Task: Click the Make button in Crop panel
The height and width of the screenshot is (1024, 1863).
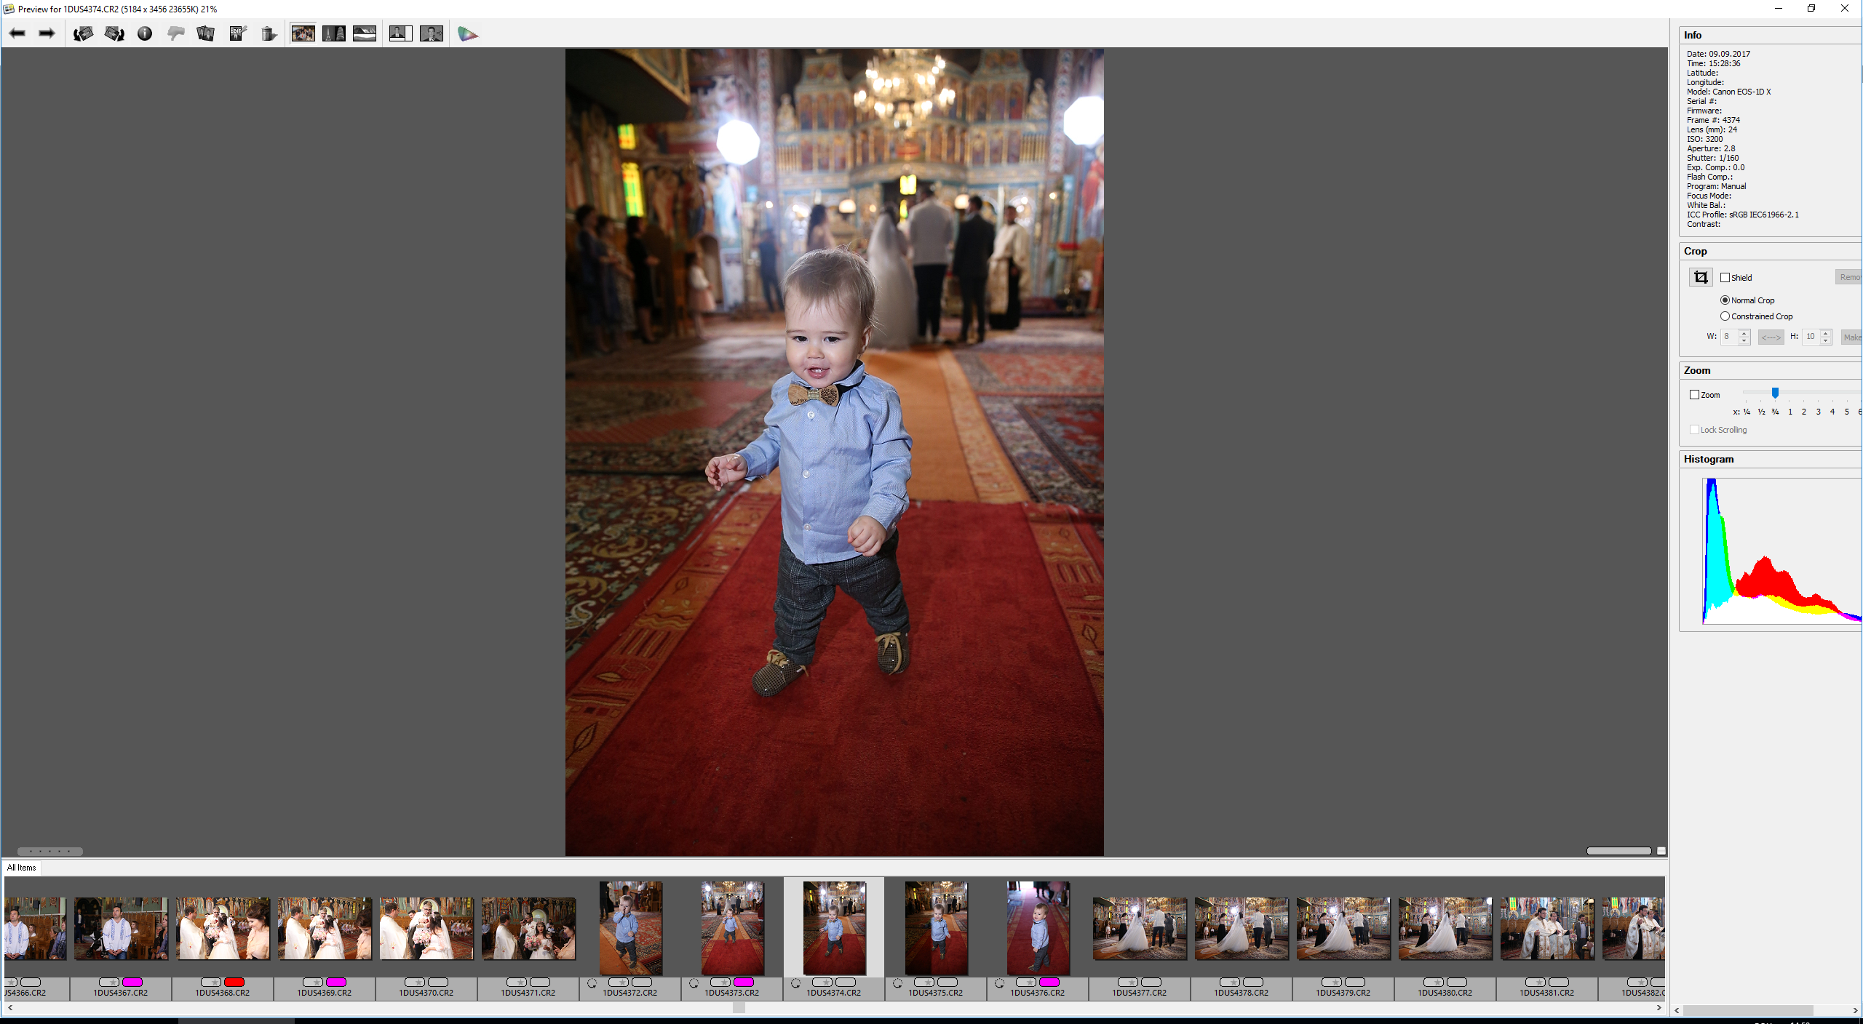Action: coord(1851,337)
